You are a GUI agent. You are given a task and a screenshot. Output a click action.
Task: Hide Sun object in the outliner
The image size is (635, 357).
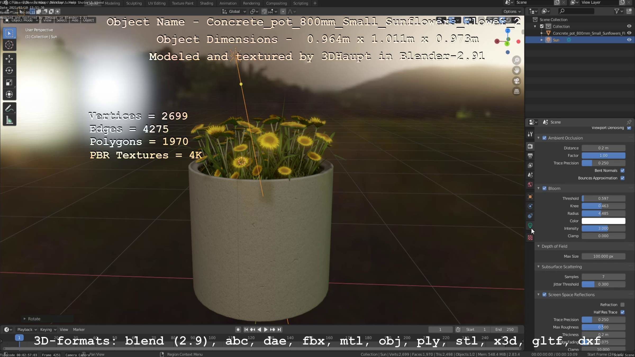coord(629,40)
